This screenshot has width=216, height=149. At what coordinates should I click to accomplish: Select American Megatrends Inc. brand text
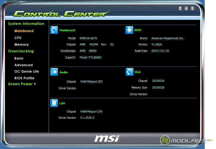(x=168, y=38)
